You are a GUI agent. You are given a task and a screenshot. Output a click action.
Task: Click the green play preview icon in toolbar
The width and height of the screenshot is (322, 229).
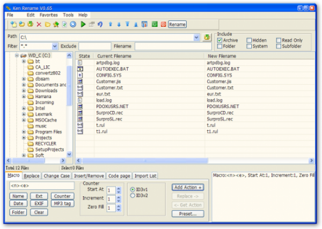pyautogui.click(x=83, y=24)
